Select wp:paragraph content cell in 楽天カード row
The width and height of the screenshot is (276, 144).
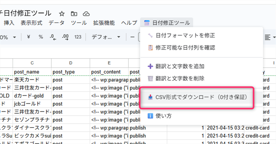109,80
